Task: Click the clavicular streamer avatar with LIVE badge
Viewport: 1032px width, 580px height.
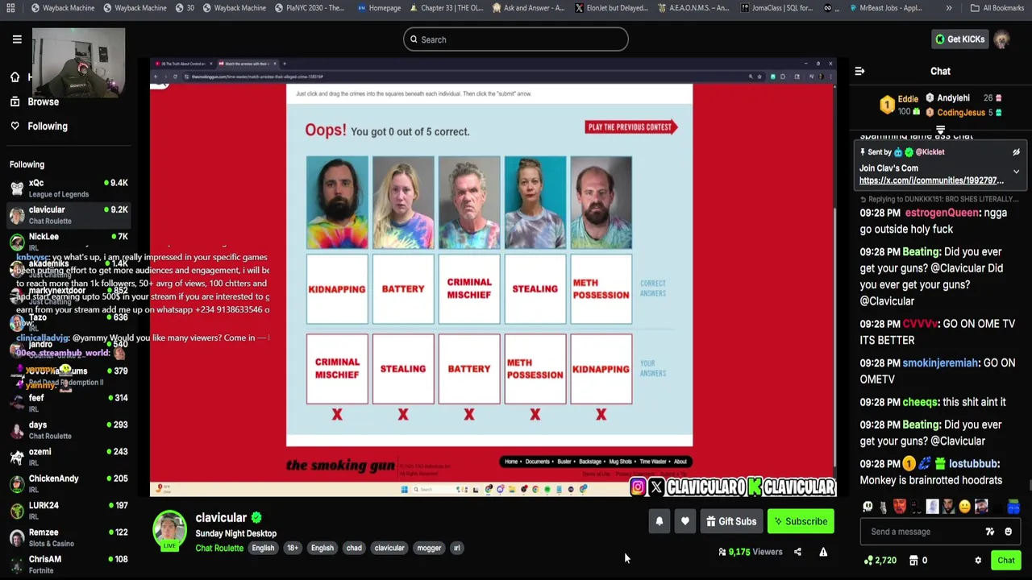Action: [169, 530]
